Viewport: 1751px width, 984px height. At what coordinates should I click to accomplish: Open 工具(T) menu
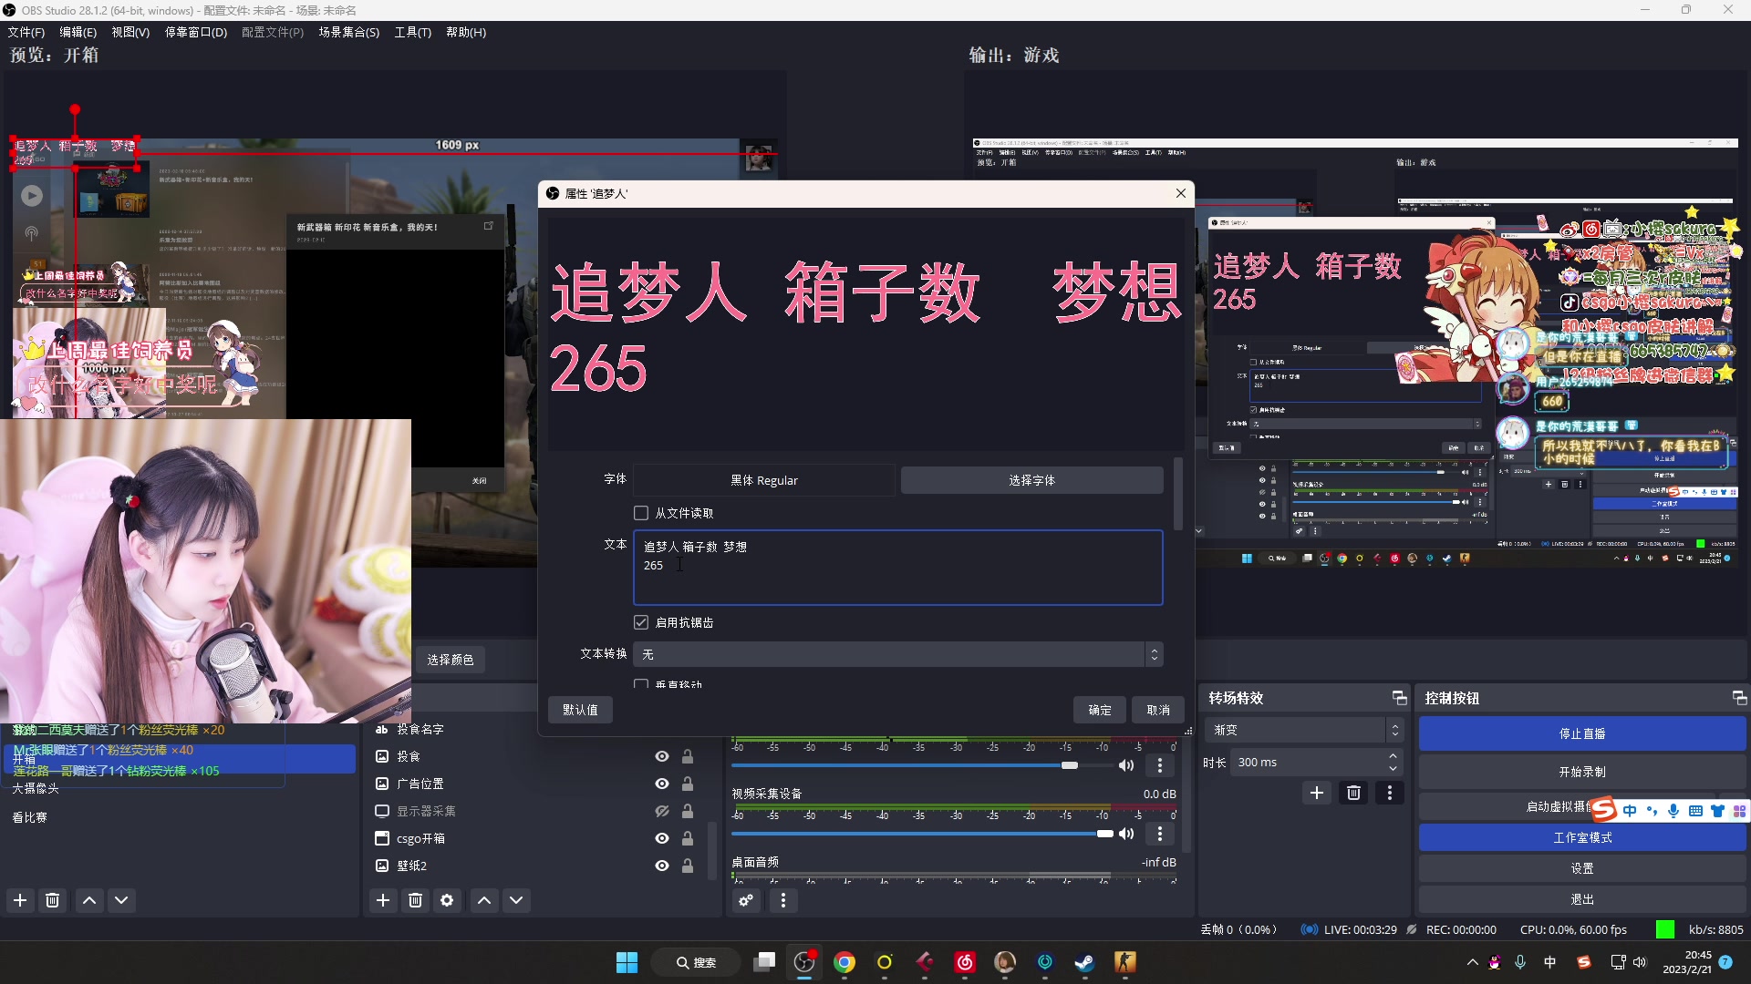pyautogui.click(x=412, y=32)
